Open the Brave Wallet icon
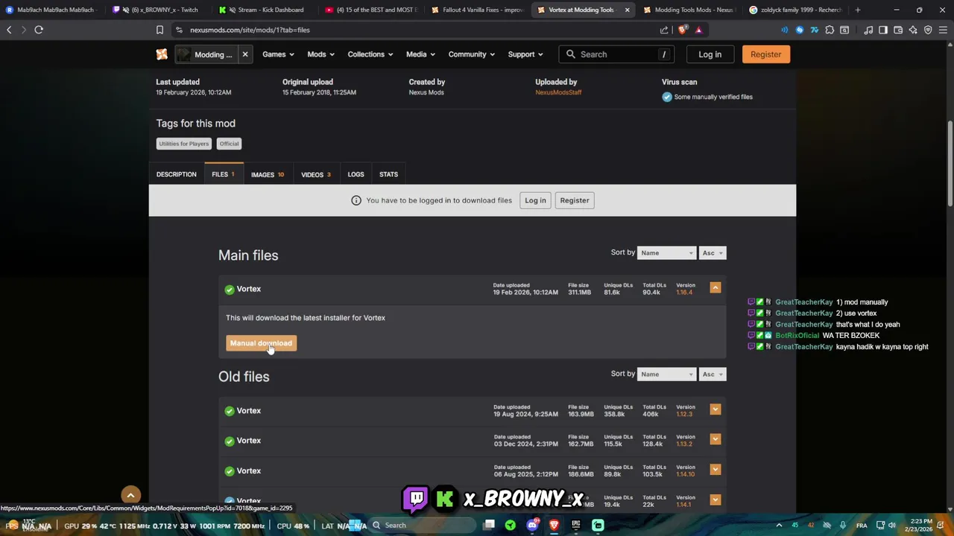Viewport: 954px width, 536px height. pyautogui.click(x=898, y=30)
